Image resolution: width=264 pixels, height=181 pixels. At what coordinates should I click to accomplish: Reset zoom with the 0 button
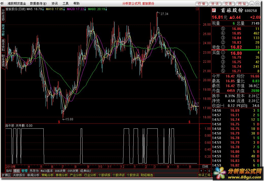(209, 171)
